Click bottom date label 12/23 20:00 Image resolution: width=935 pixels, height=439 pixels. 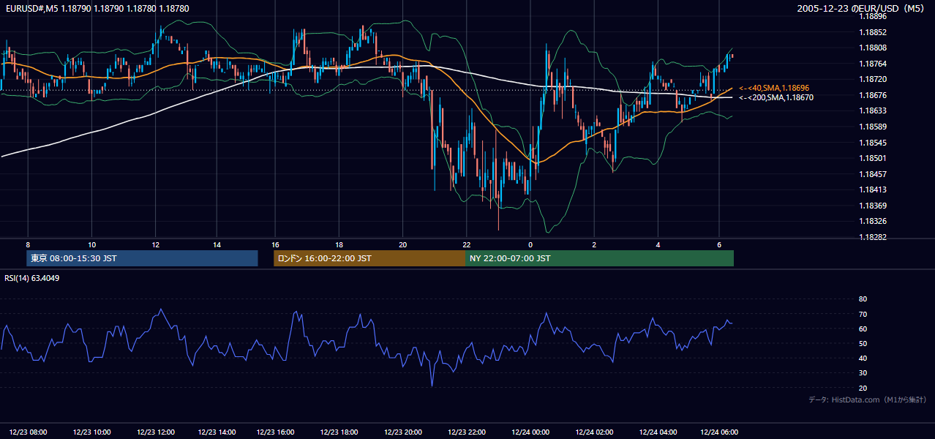click(x=403, y=432)
